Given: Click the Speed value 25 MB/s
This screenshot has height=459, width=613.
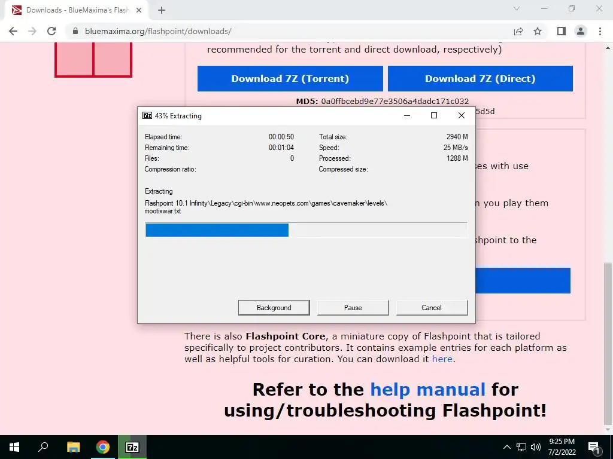Looking at the screenshot, I should (456, 148).
